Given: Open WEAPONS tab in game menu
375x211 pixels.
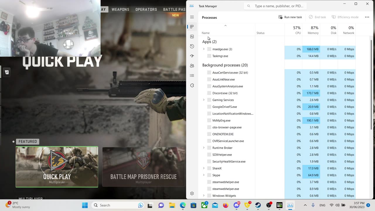Looking at the screenshot, I should (120, 9).
